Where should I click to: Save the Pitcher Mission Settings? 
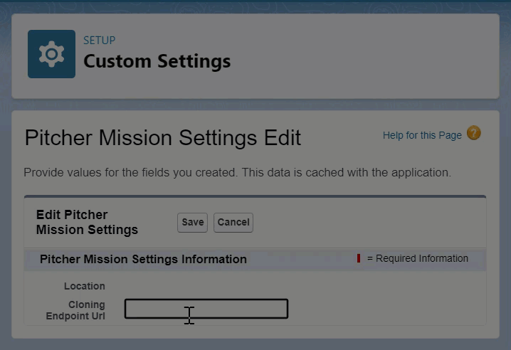[192, 222]
